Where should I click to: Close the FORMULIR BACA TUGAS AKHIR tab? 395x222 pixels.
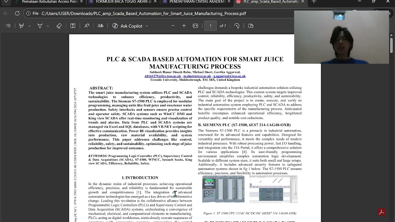[x=155, y=2]
